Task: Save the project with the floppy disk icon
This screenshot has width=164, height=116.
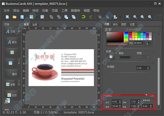Action: click(22, 17)
